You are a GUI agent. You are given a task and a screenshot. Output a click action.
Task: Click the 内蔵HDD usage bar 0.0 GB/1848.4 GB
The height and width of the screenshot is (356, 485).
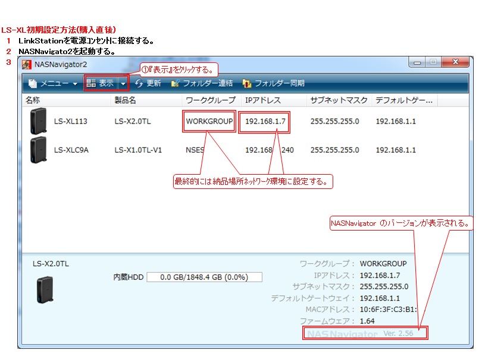click(x=204, y=277)
